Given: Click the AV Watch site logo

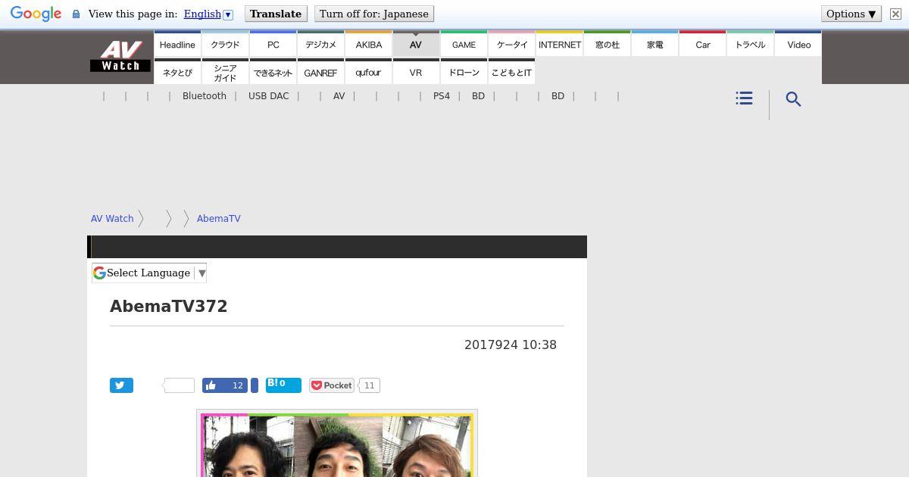Looking at the screenshot, I should (120, 57).
